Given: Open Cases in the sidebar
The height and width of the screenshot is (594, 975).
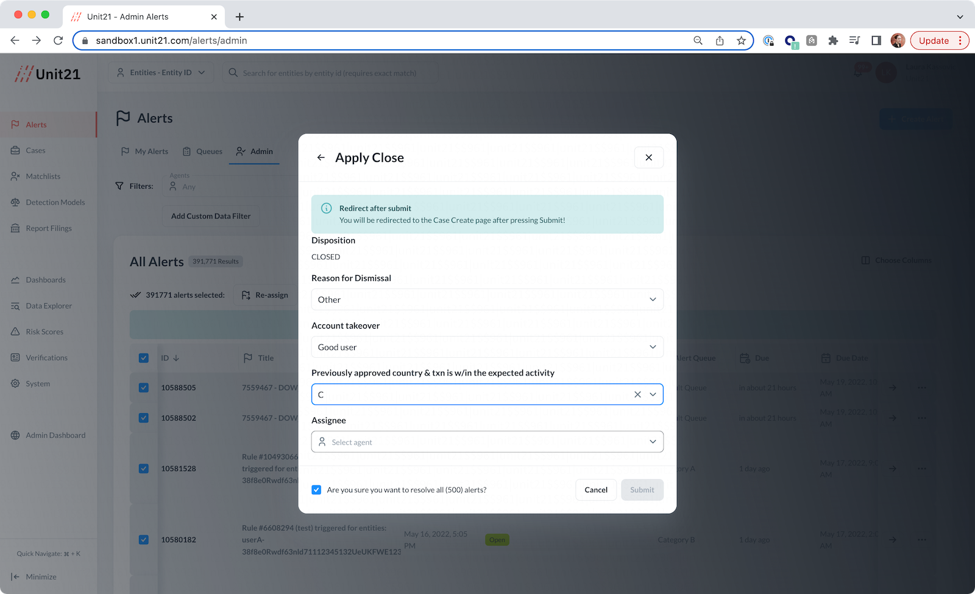Looking at the screenshot, I should pos(35,150).
